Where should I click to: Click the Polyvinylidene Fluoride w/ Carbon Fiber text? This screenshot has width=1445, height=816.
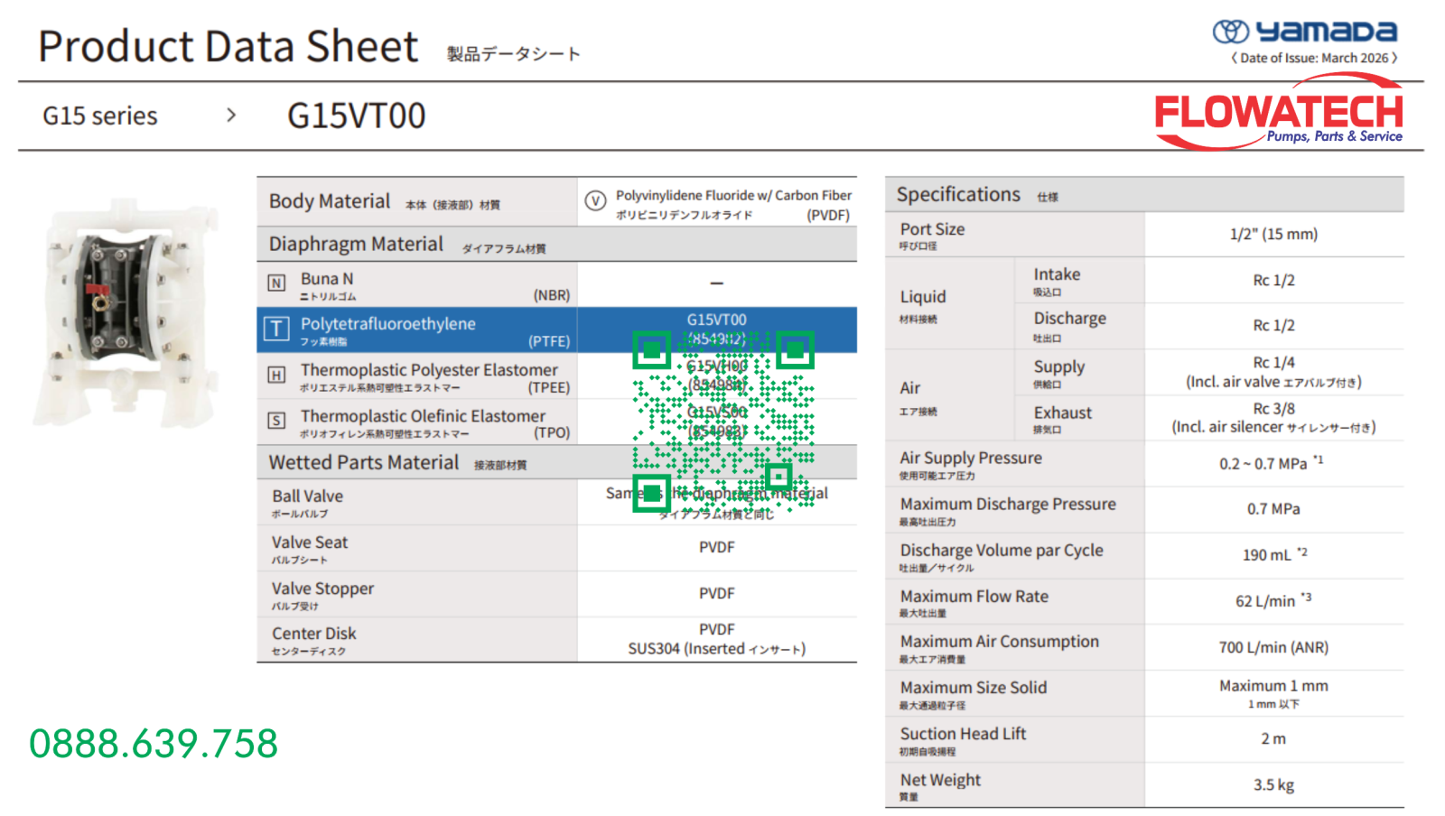733,196
